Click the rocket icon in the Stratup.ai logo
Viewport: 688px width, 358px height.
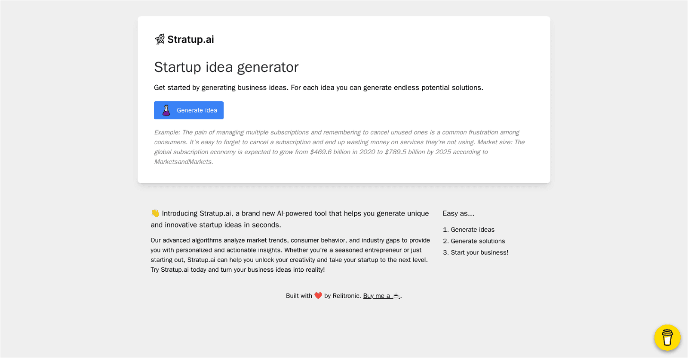point(160,39)
